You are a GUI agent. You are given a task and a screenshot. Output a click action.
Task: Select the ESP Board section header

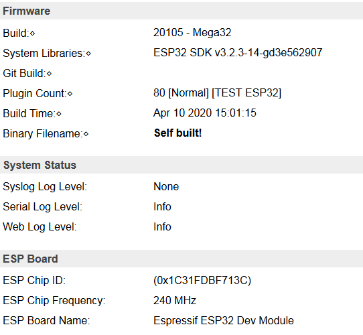point(181,259)
